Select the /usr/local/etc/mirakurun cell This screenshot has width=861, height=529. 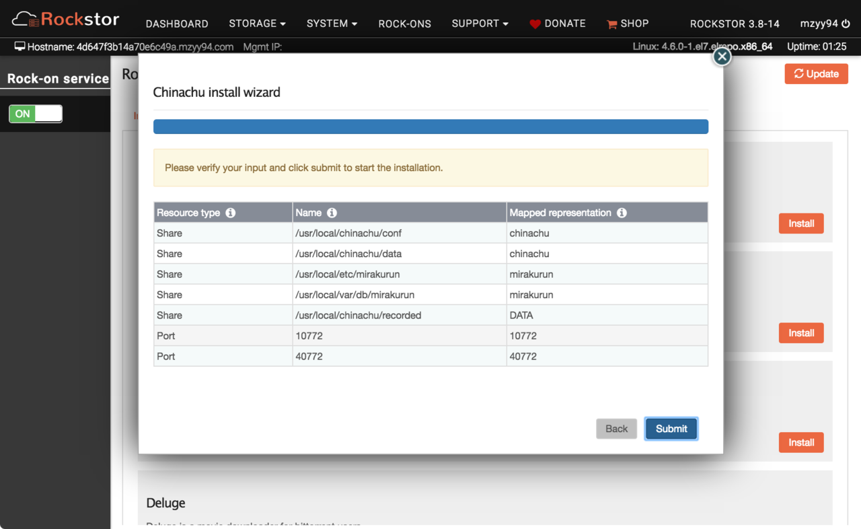400,274
